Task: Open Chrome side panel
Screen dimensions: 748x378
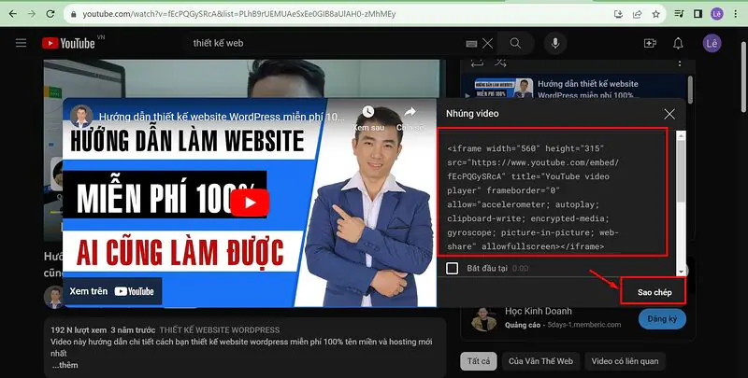Action: (x=698, y=14)
